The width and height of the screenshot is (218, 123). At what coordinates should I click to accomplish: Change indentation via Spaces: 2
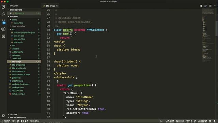click(180, 121)
